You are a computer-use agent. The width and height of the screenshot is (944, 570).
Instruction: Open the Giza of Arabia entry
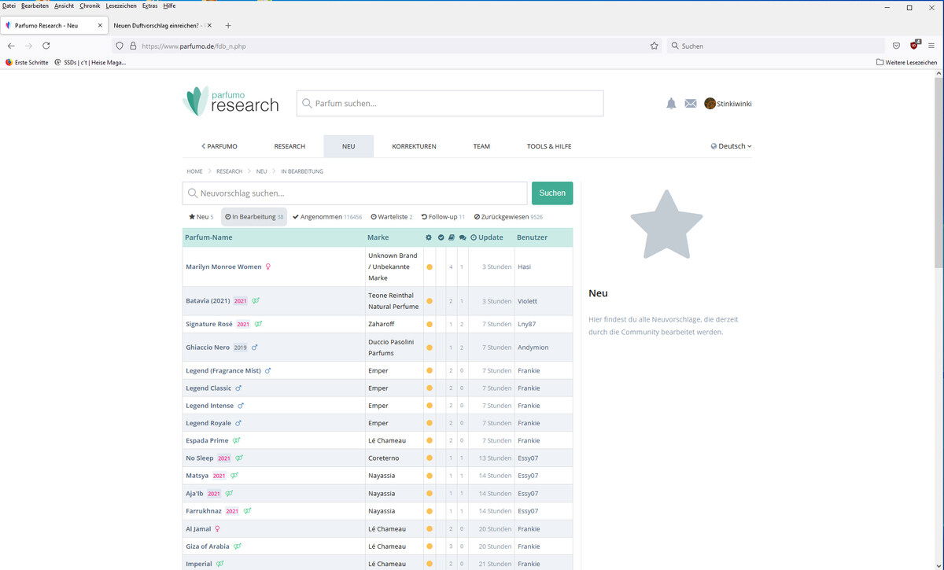[x=208, y=546]
